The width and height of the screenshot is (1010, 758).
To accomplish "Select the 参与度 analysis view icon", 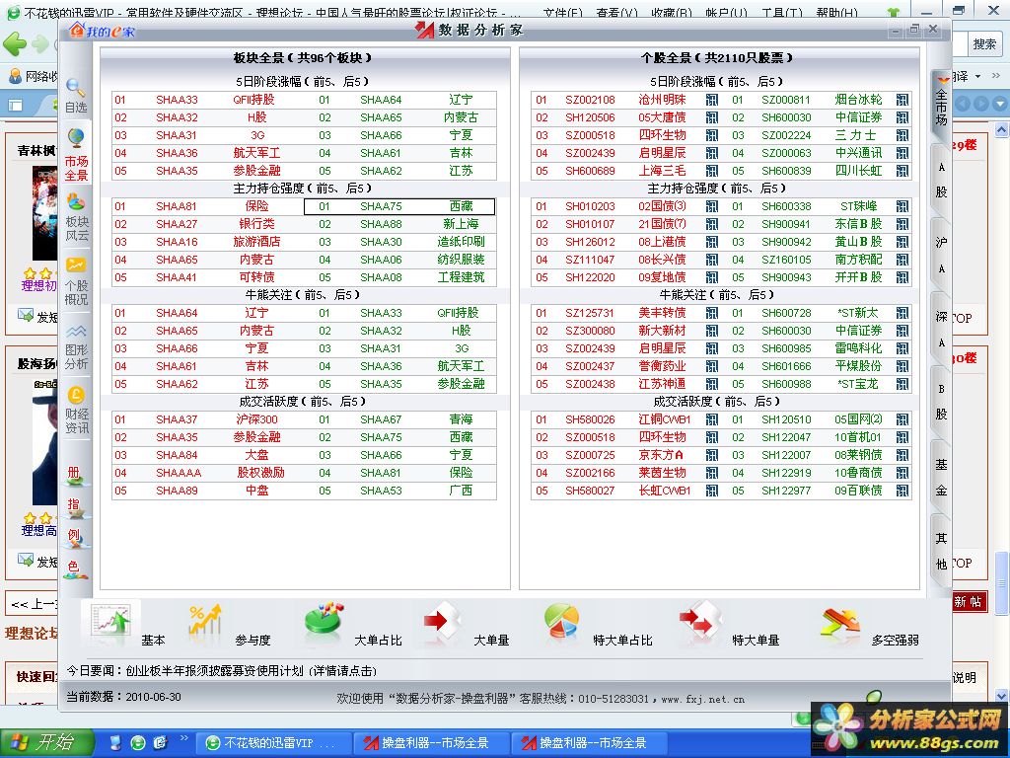I will [205, 622].
